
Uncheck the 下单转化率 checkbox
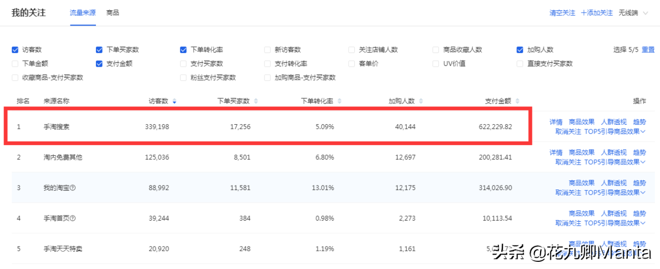pos(183,50)
